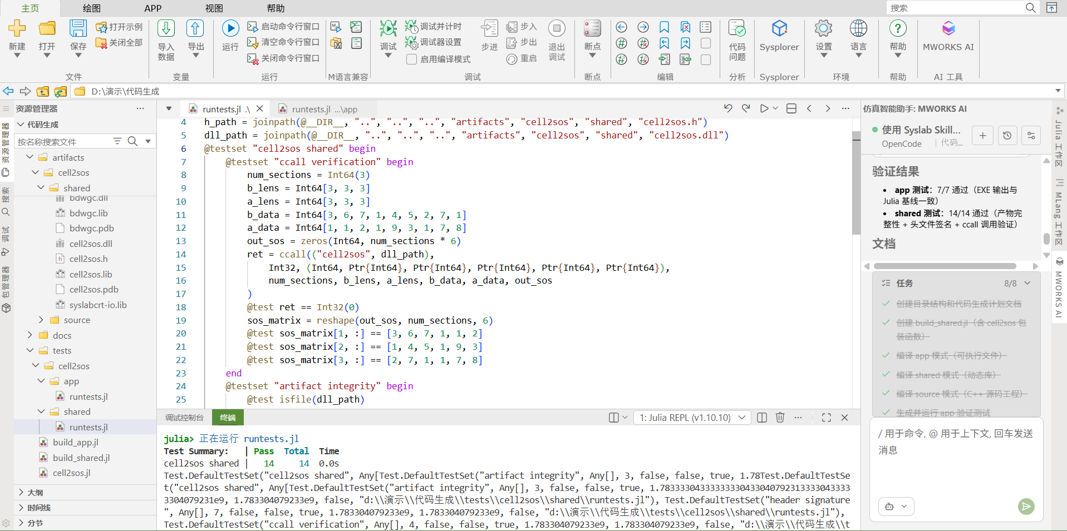1067x531 pixels.
Task: Click 打开示例 button
Action: click(x=119, y=27)
